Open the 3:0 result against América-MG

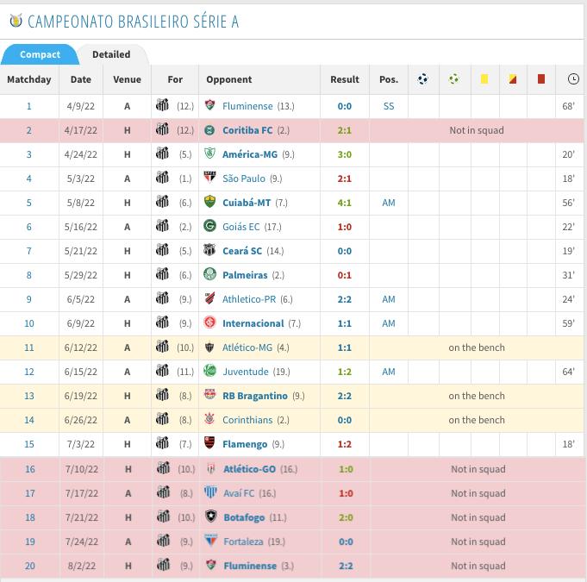(x=345, y=154)
